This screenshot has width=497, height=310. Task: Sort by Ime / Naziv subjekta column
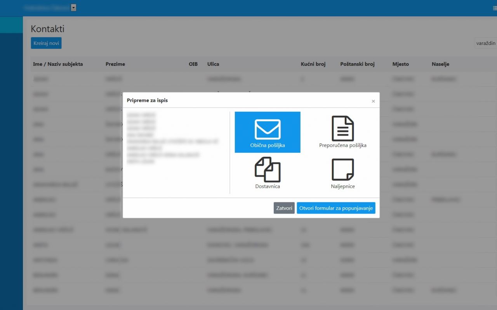click(x=58, y=64)
